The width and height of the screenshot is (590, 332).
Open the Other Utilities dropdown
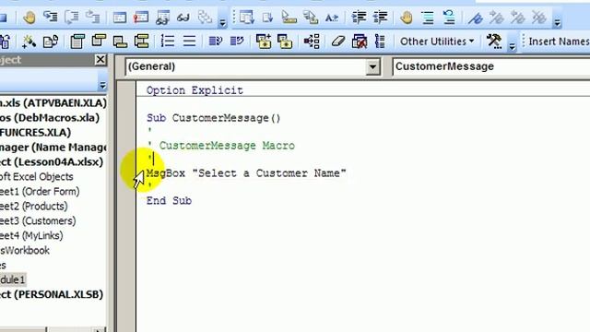tap(436, 41)
